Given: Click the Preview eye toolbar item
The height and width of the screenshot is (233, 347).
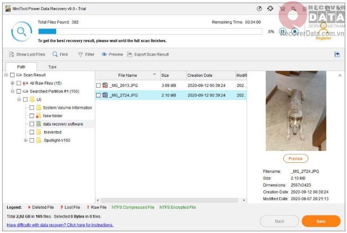Looking at the screenshot, I should (112, 54).
